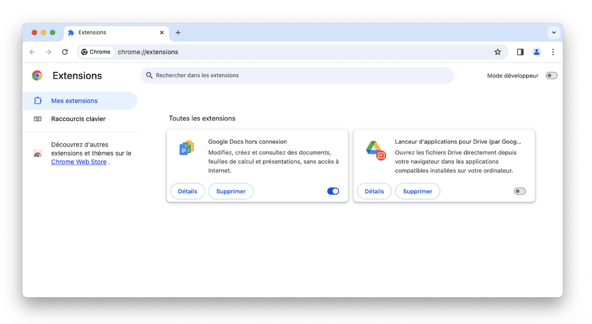Open a new tab with the plus button
This screenshot has width=592, height=324.
178,33
